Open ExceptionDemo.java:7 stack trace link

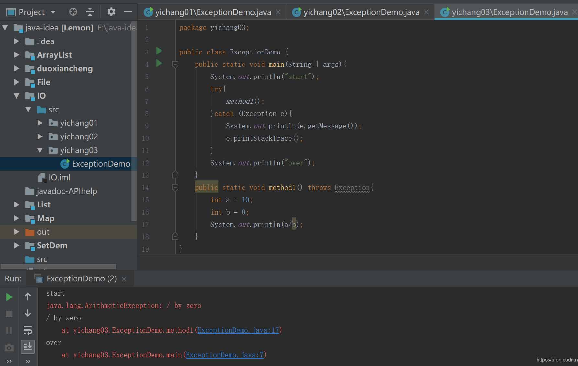click(x=224, y=355)
